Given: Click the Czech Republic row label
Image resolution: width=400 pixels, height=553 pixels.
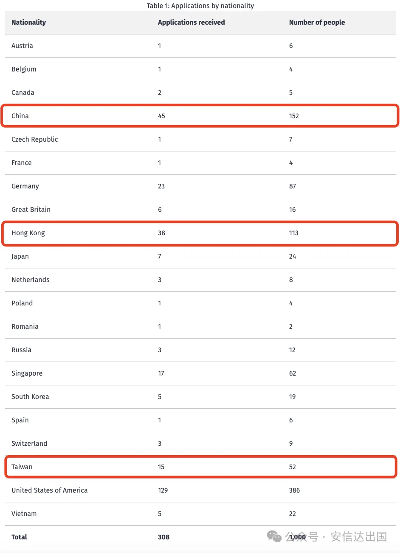Looking at the screenshot, I should 34,140.
